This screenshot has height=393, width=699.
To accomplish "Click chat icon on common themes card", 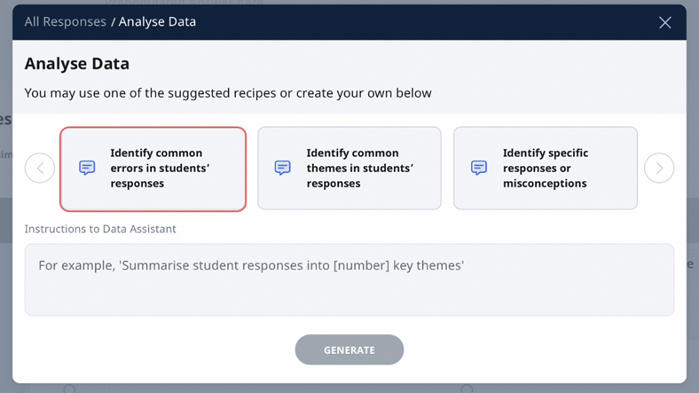I will [283, 168].
